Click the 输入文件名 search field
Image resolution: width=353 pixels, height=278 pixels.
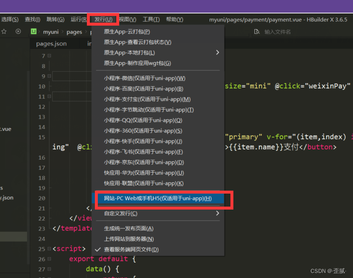point(277,32)
